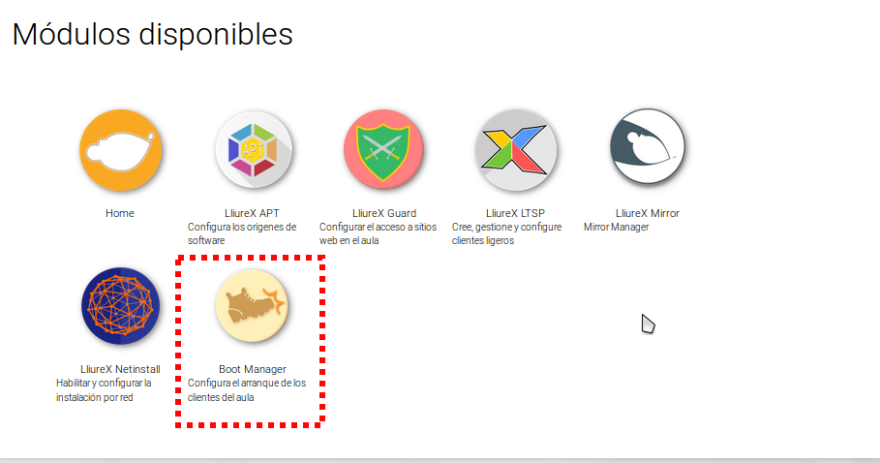Viewport: 880px width, 463px height.
Task: Click the "Mirror Manager" description text
Action: pos(617,227)
